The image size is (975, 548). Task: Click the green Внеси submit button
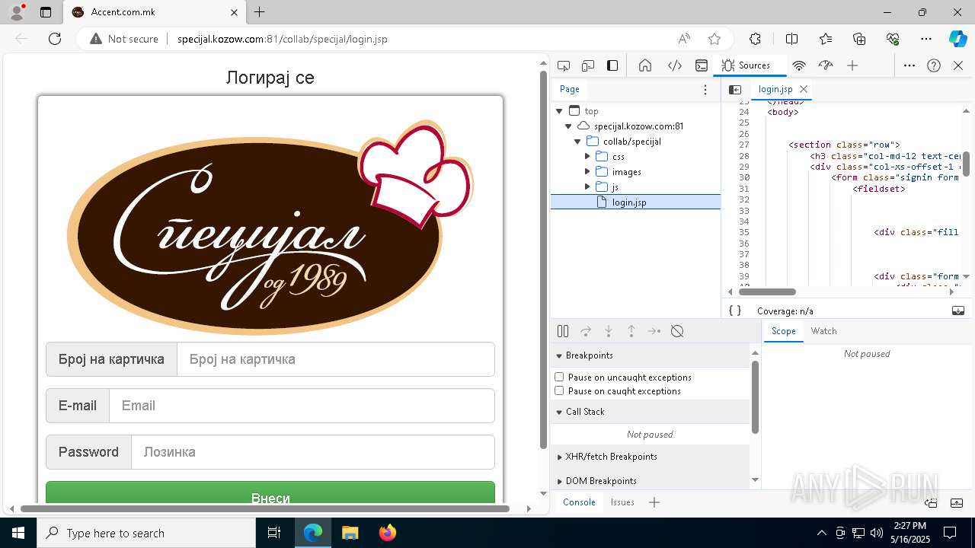click(x=270, y=492)
